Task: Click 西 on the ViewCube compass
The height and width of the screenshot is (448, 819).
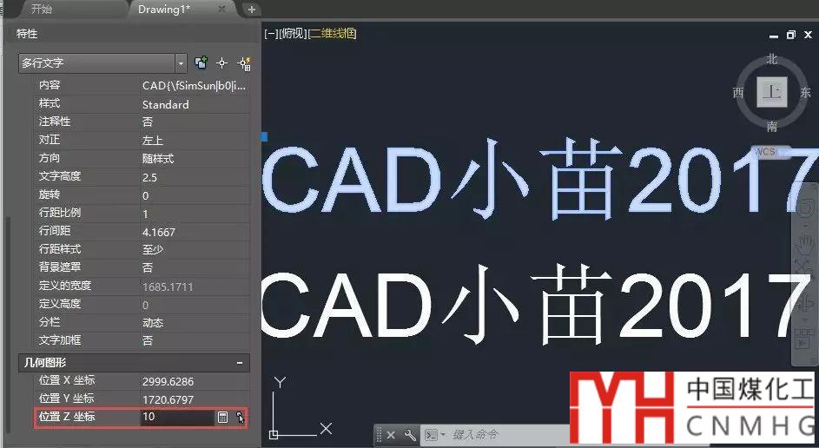Action: coord(738,92)
